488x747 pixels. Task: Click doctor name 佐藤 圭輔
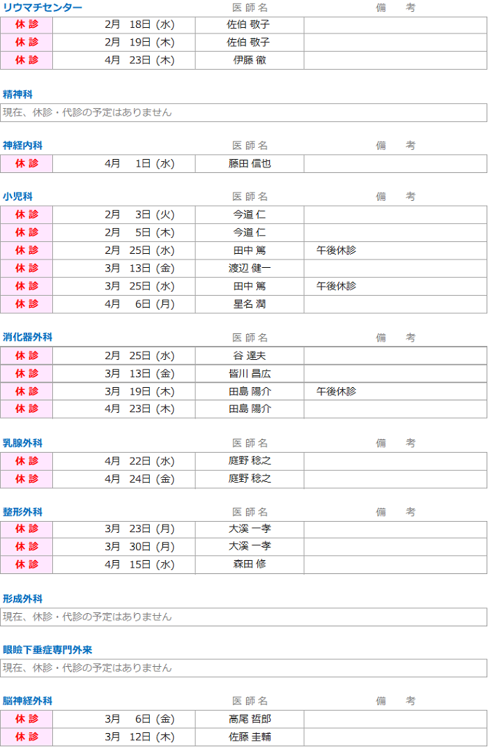pyautogui.click(x=250, y=737)
